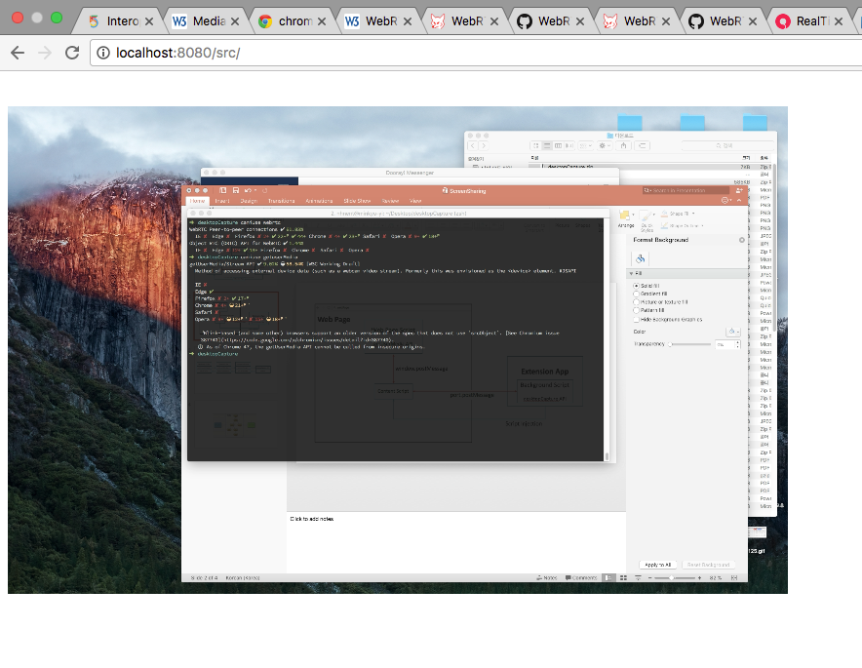Open the Insert ribbon tab in PowerPoint
This screenshot has height=668, width=862.
[222, 201]
